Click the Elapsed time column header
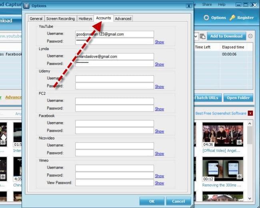 tap(233, 47)
